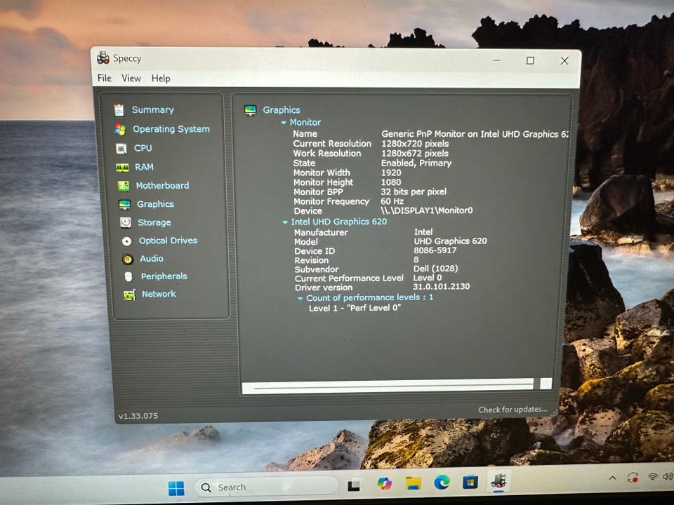
Task: Click the Summary clipboard icon in sidebar
Action: pyautogui.click(x=119, y=110)
